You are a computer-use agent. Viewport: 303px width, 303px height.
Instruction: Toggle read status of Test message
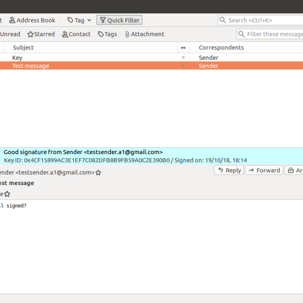(x=183, y=66)
